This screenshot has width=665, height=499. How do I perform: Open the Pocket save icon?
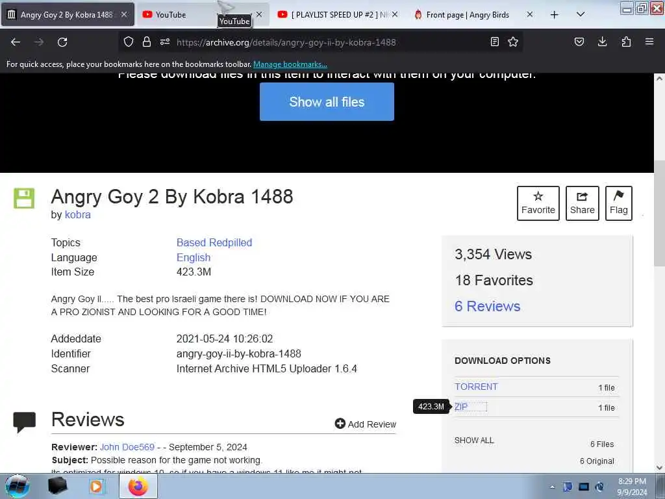579,42
